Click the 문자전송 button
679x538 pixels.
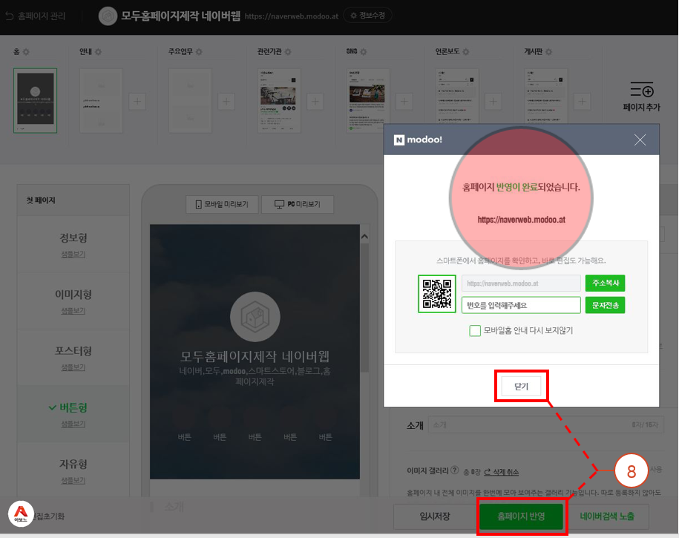(x=605, y=305)
